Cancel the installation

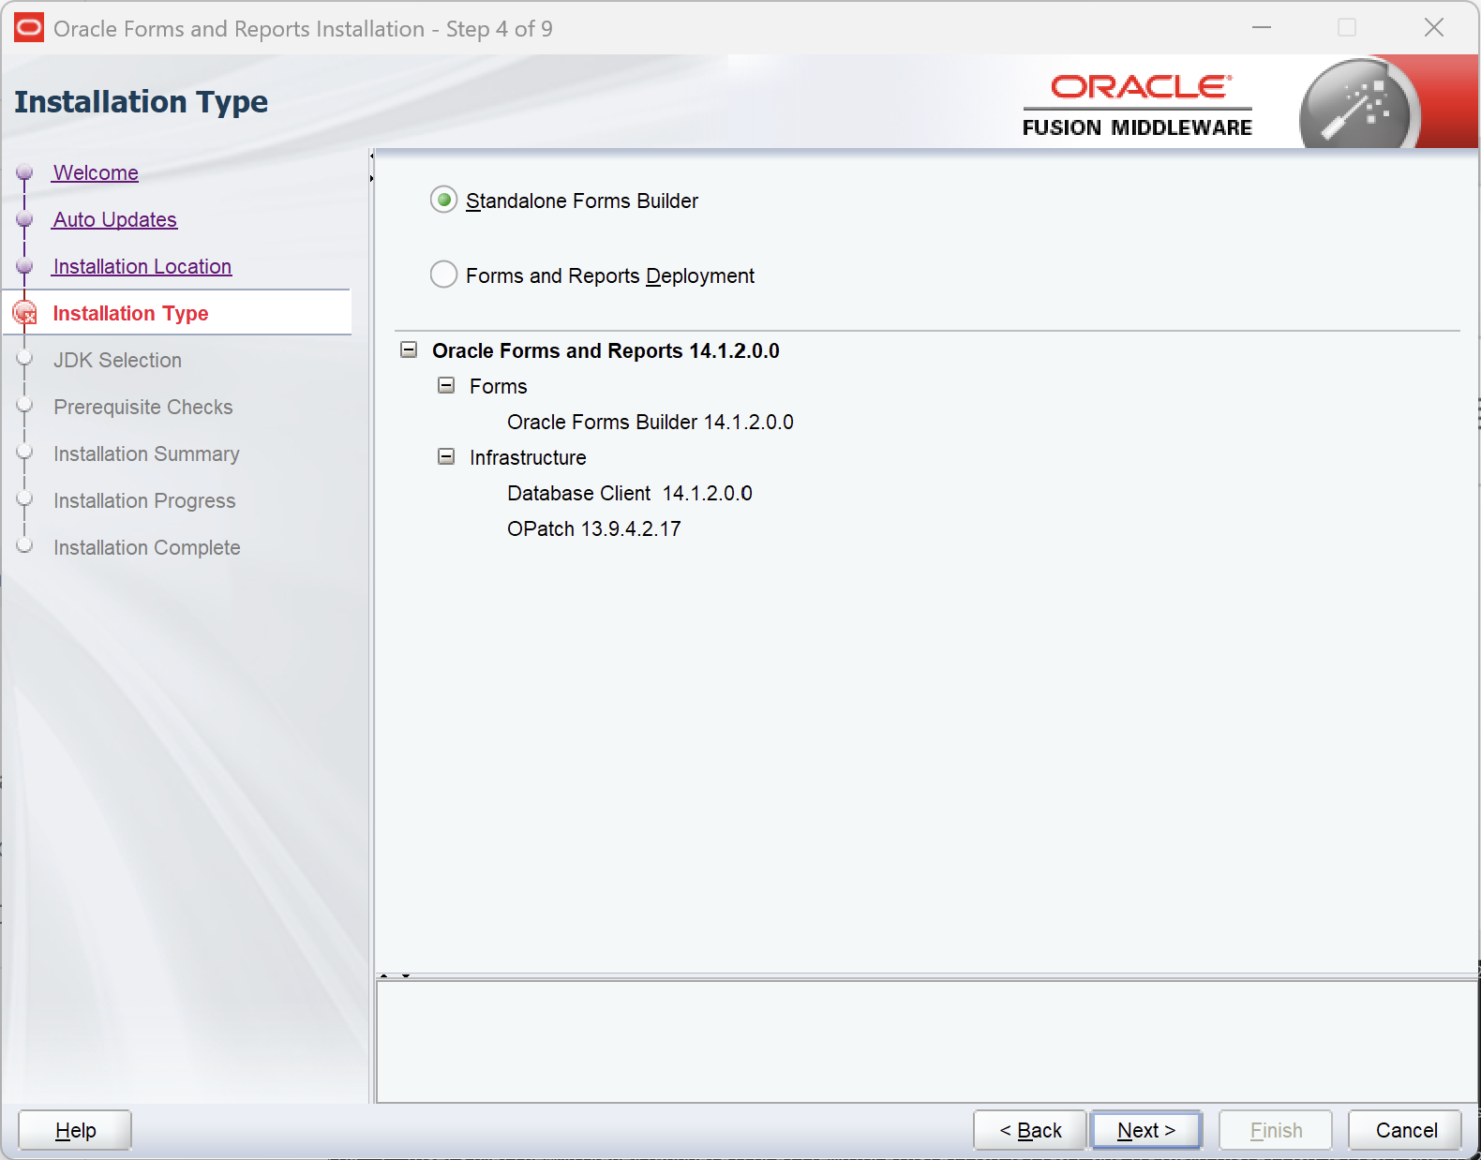[x=1406, y=1130]
